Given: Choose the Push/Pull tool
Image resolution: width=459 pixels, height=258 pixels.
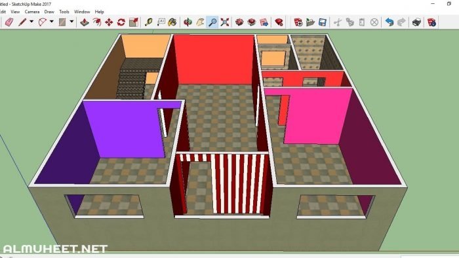Looking at the screenshot, I should click(85, 22).
